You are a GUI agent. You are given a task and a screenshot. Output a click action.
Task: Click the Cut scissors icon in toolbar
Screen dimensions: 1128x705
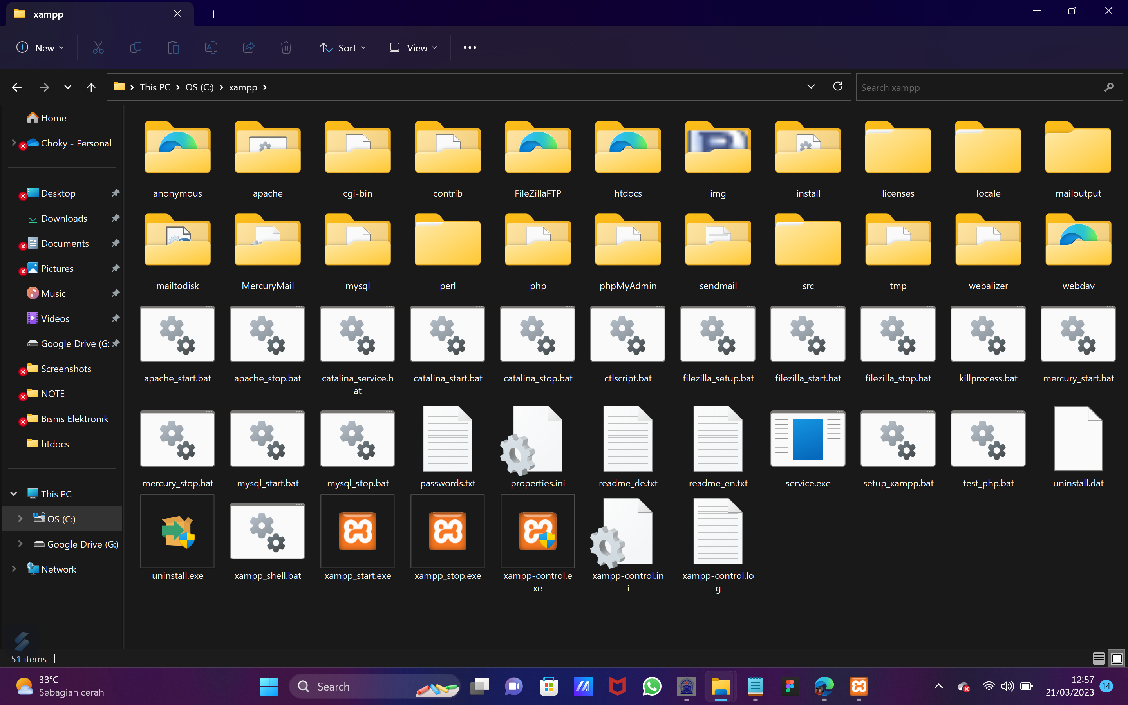pos(98,47)
